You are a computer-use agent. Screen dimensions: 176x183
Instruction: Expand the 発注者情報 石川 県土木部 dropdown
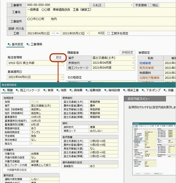pos(62,63)
